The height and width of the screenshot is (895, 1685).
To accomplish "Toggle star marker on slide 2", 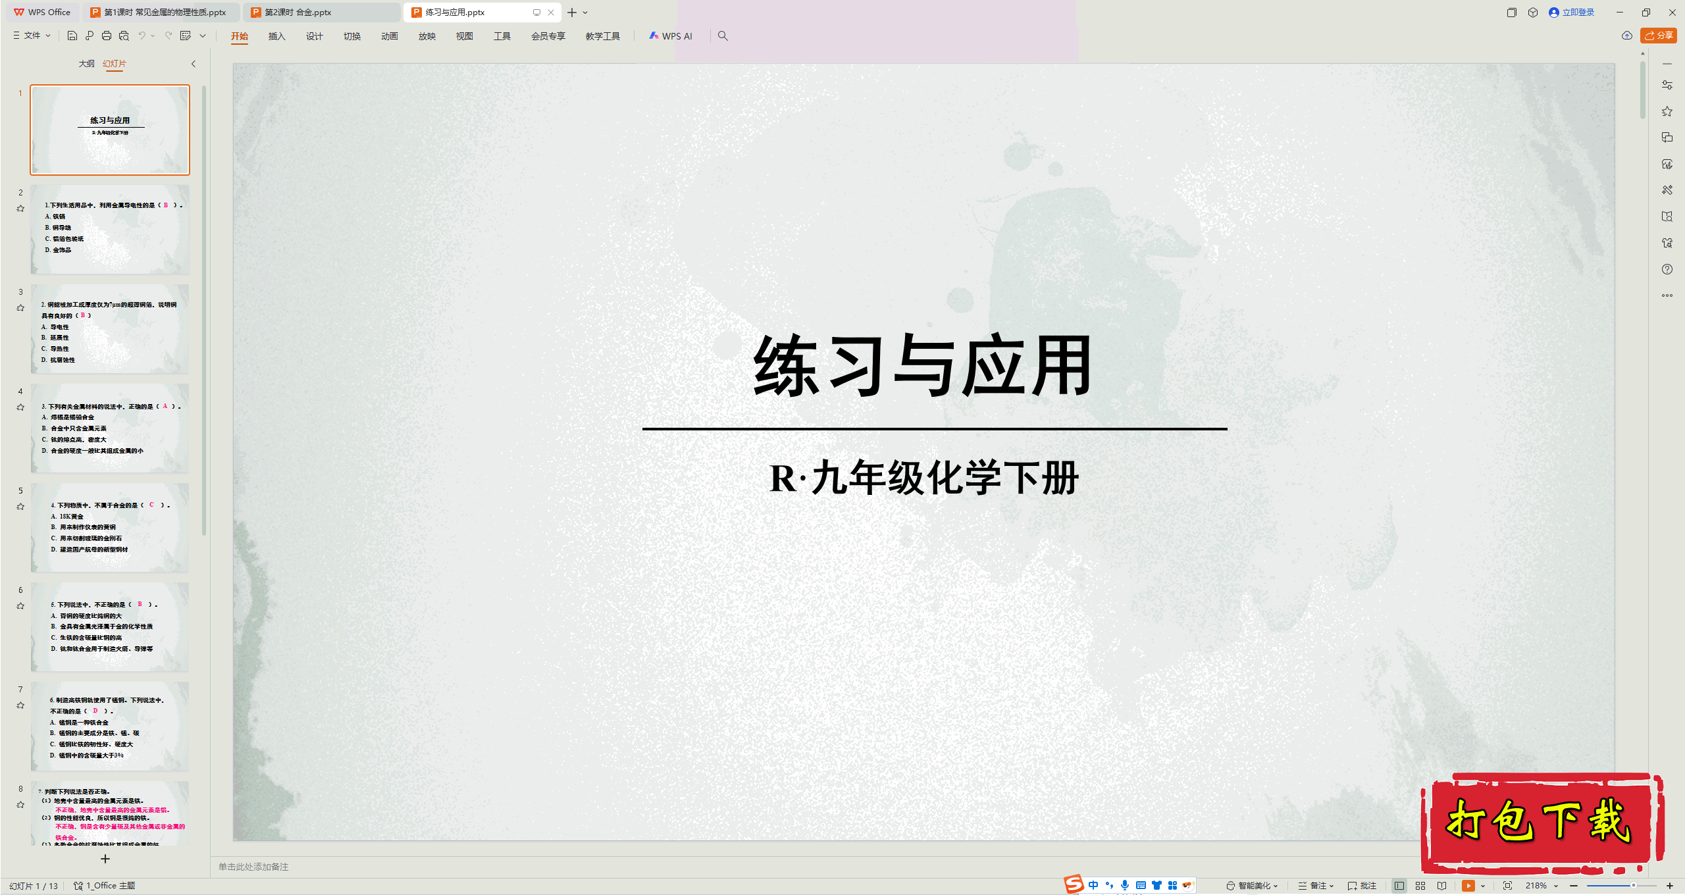I will 20,209.
